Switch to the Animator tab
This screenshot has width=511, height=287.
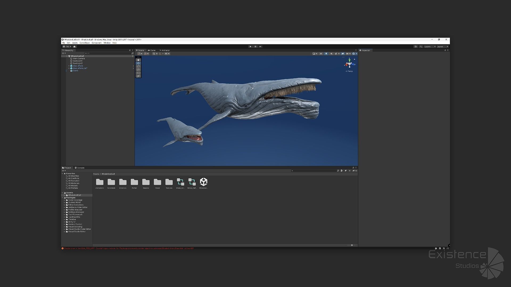(165, 50)
